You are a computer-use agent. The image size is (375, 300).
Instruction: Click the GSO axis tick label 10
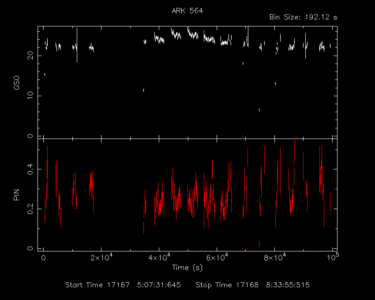coord(30,96)
